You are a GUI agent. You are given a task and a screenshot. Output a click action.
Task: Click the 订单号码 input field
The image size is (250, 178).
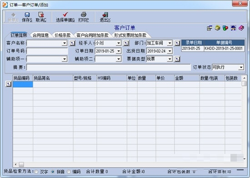click(x=47, y=51)
